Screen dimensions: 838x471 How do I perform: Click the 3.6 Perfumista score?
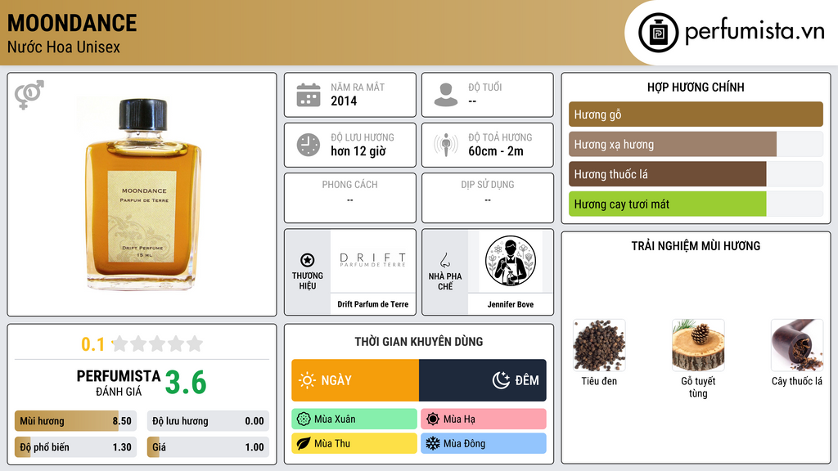[186, 383]
